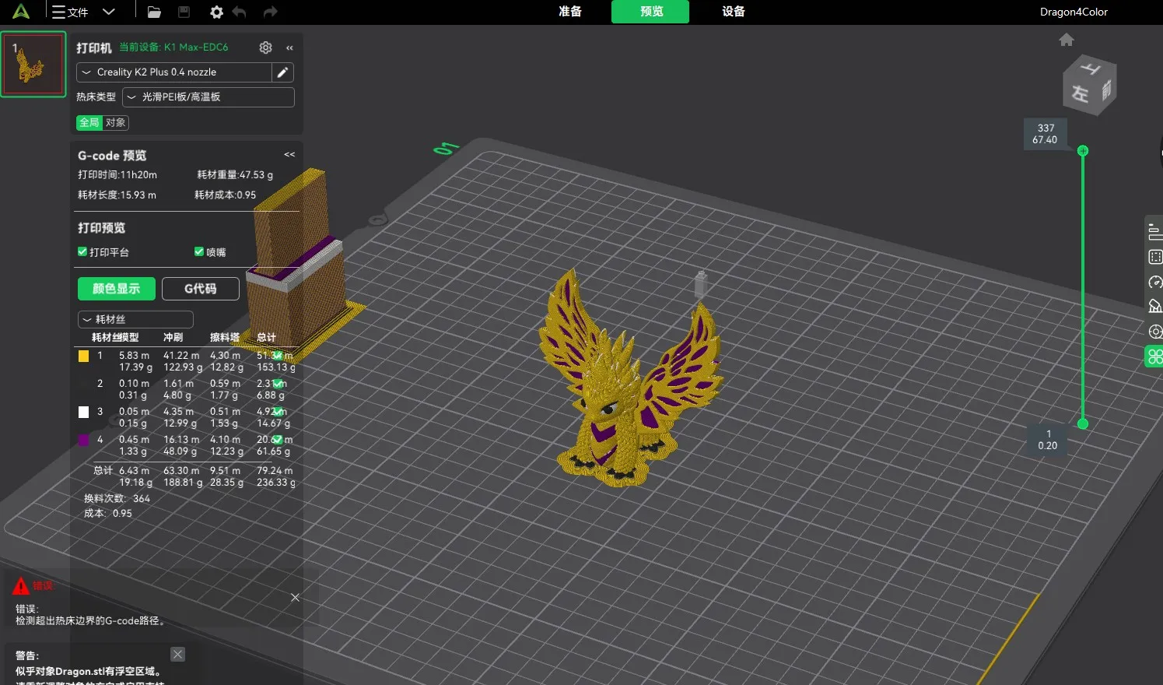Viewport: 1163px width, 685px height.
Task: Toggle visibility checkbox for filament 3
Action: pos(277,411)
